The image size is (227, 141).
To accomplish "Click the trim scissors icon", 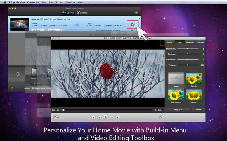I will (161, 117).
